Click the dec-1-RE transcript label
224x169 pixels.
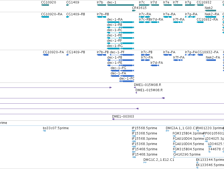coord(115,35)
